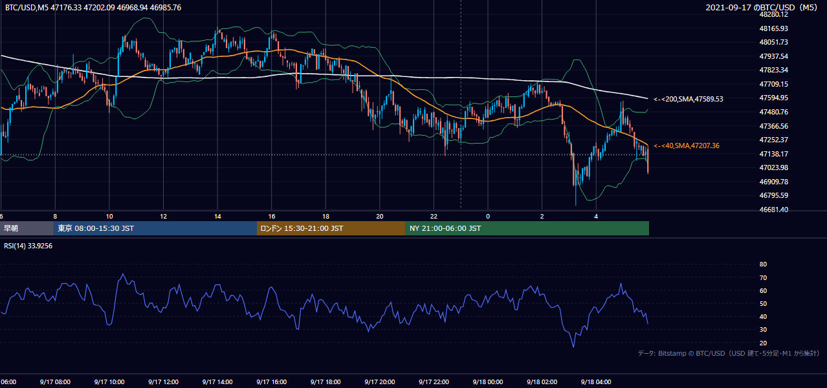827x388 pixels.
Task: Click RSI axis level 70
Action: [x=763, y=277]
